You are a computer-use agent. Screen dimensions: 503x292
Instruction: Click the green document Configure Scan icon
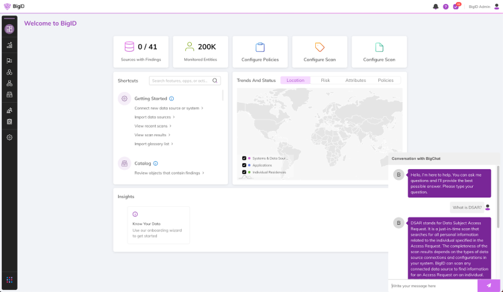(379, 47)
